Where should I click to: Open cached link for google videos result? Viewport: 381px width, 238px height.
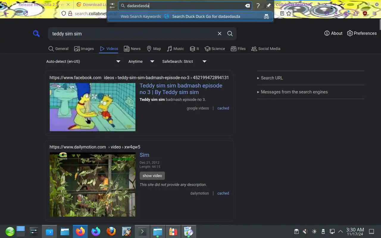coord(223,108)
